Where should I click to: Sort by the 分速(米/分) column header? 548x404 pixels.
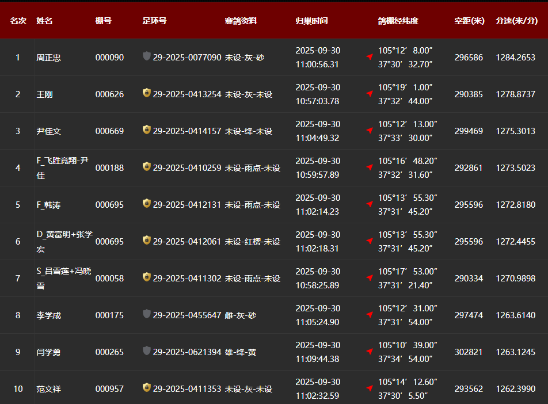pos(516,21)
